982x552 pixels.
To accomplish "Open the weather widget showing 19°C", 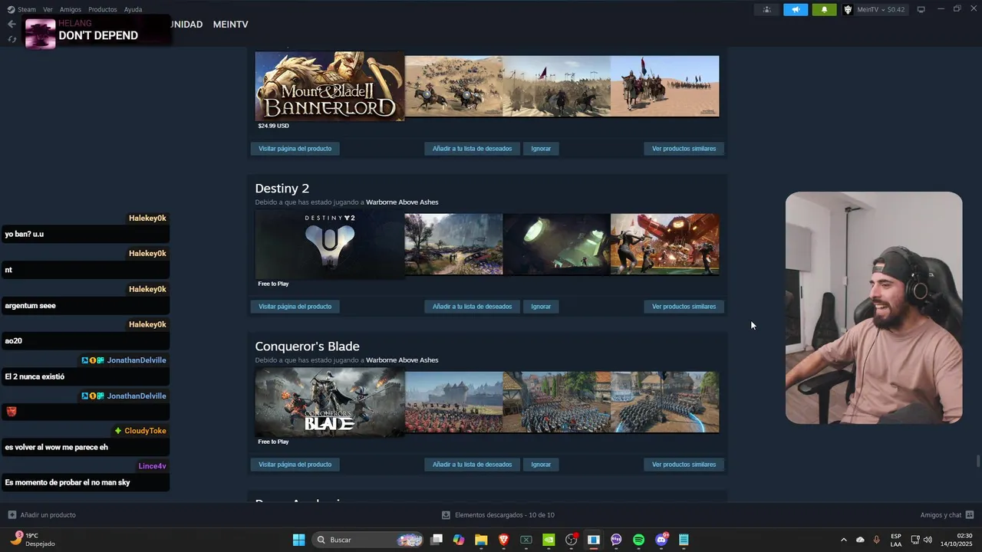I will (x=32, y=540).
